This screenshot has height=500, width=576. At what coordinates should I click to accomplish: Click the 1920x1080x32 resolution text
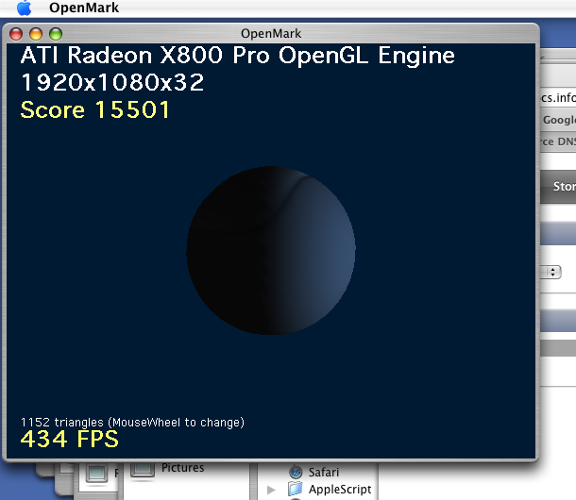(x=112, y=82)
